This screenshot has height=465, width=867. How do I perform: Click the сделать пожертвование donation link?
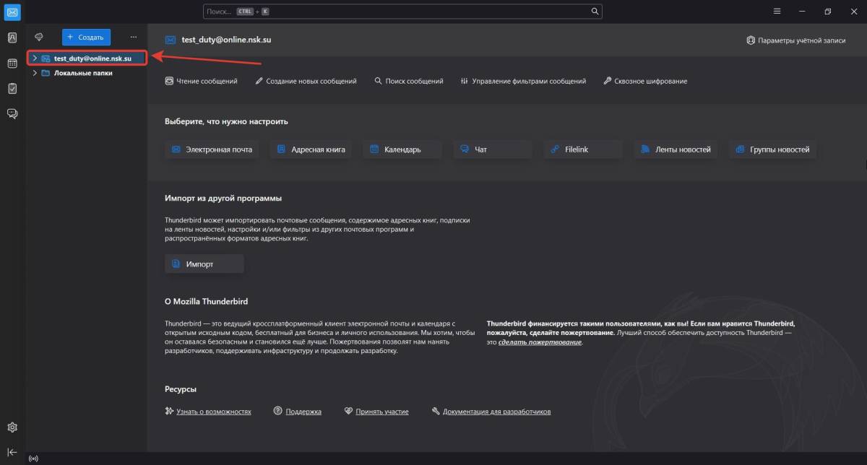tap(540, 342)
